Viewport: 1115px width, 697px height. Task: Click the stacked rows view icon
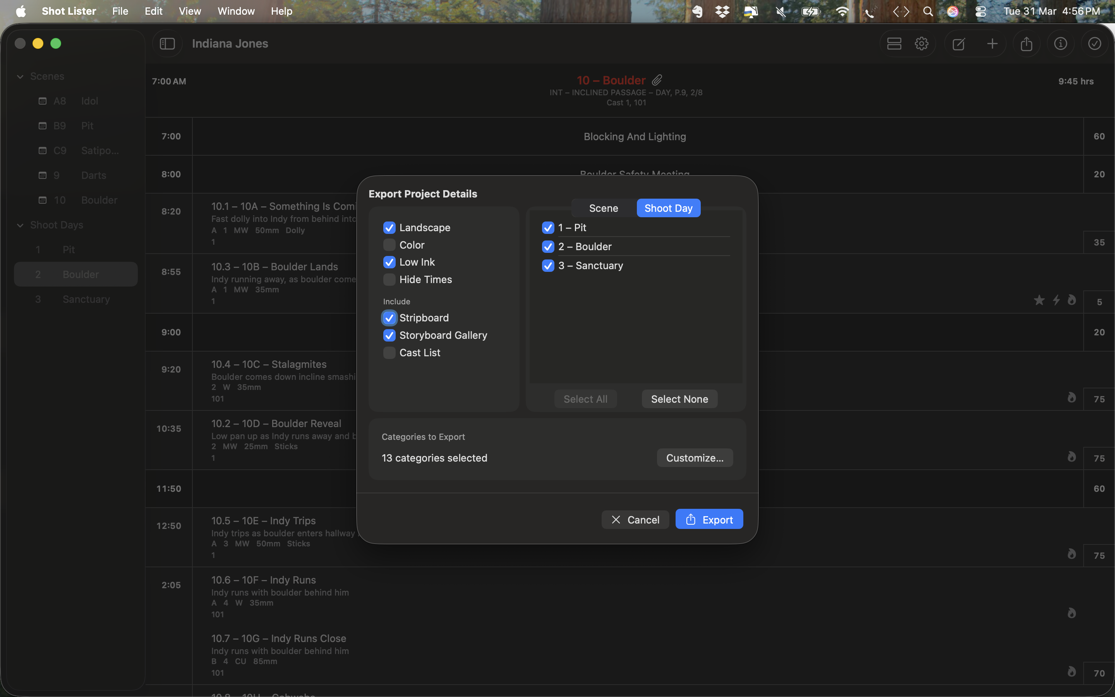(894, 44)
